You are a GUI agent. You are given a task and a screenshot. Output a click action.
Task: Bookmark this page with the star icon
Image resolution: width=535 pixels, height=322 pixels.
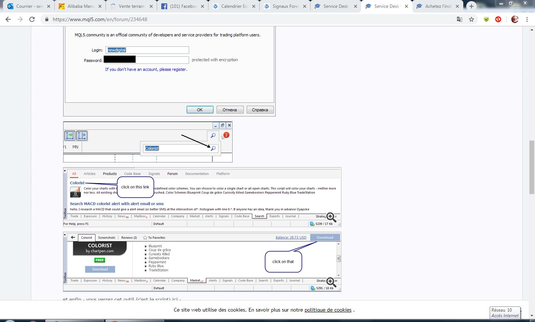coord(471,19)
